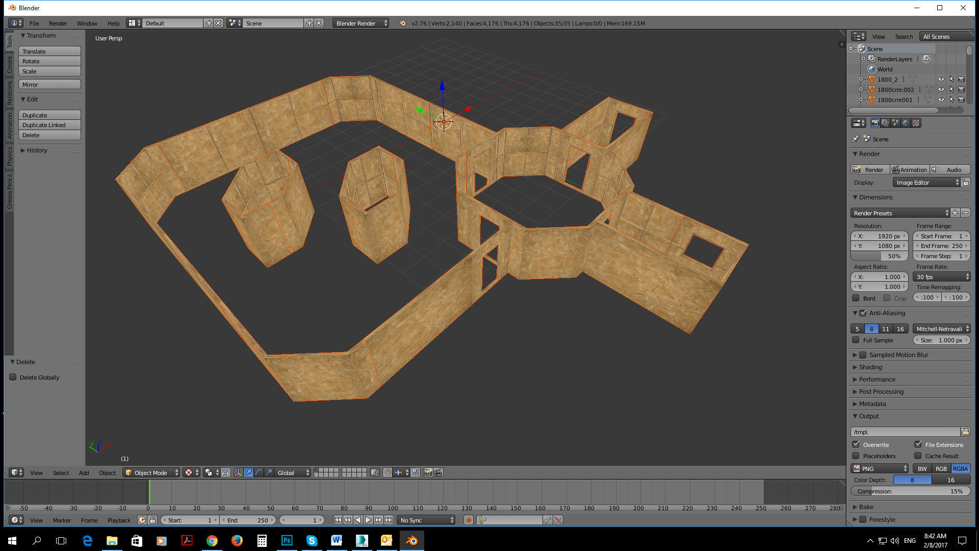This screenshot has width=979, height=551.
Task: Open the Blender Render engine dropdown
Action: pos(361,23)
